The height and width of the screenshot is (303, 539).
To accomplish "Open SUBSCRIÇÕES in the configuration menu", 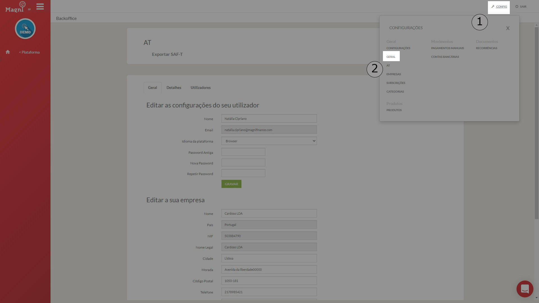I will pos(396,83).
